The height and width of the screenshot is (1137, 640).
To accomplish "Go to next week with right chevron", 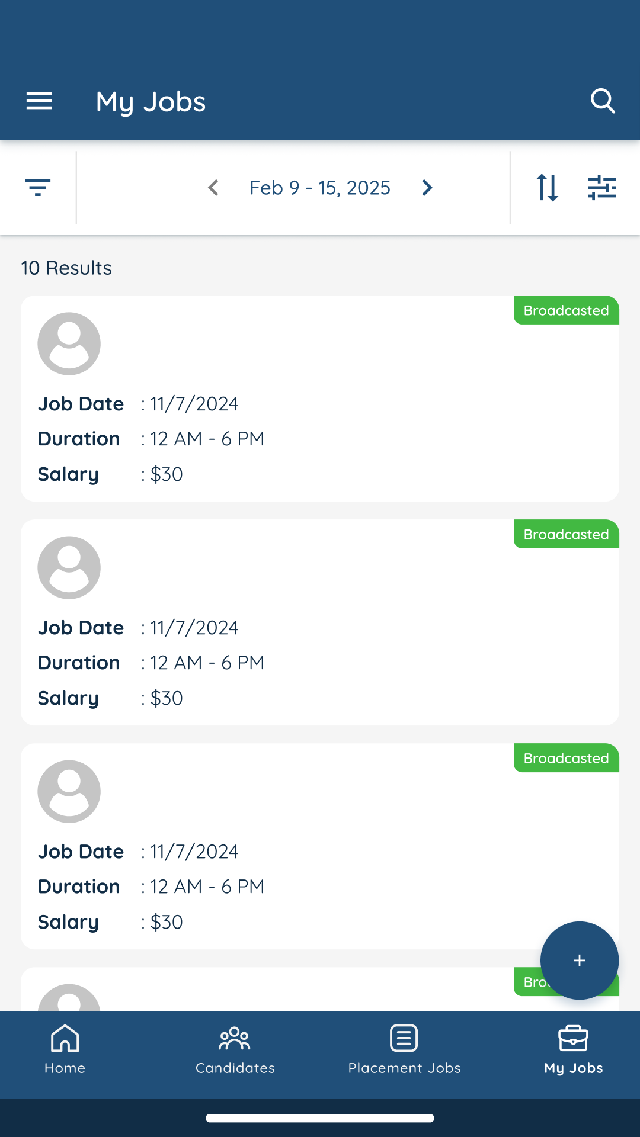I will 427,188.
